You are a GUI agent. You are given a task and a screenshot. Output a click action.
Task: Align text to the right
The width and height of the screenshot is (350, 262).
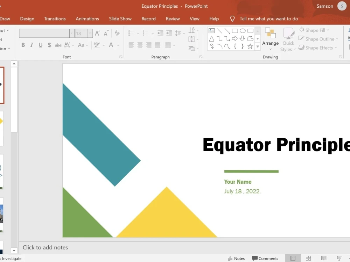pos(149,45)
